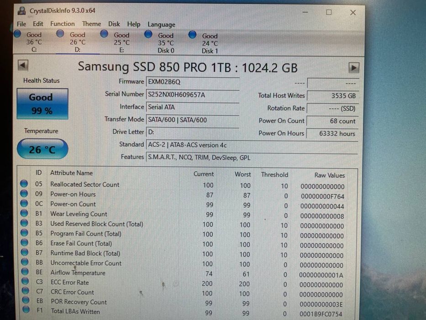The width and height of the screenshot is (426, 320).
Task: Click the blue status dot above C:
Action: (x=17, y=34)
